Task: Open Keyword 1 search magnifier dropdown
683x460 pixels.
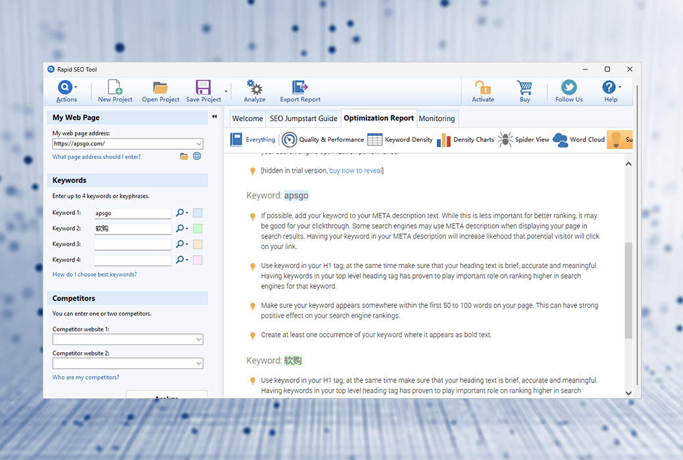Action: tap(182, 213)
